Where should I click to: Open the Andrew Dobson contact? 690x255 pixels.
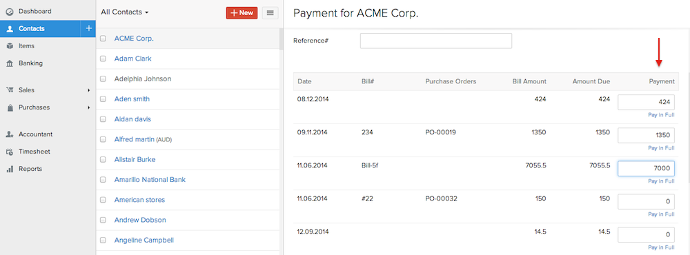(x=140, y=220)
